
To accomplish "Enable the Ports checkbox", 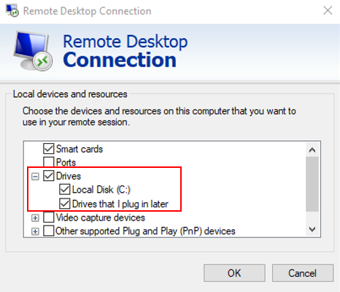I will pyautogui.click(x=49, y=162).
